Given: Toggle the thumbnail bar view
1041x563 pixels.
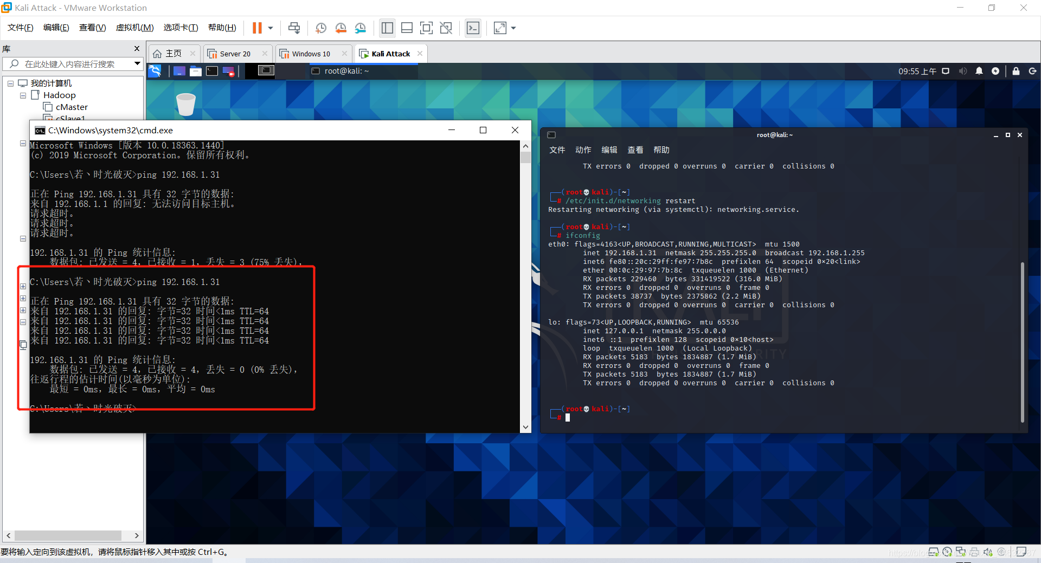Looking at the screenshot, I should (407, 28).
